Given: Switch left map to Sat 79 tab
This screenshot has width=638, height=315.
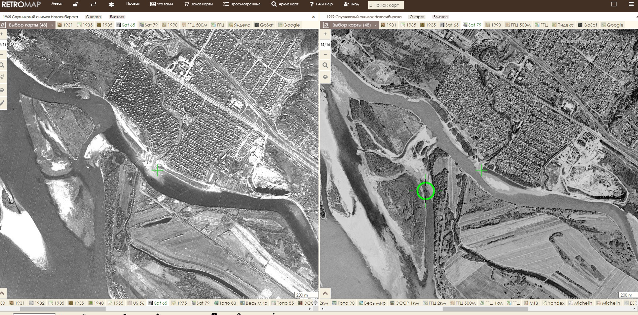Looking at the screenshot, I should pyautogui.click(x=148, y=25).
